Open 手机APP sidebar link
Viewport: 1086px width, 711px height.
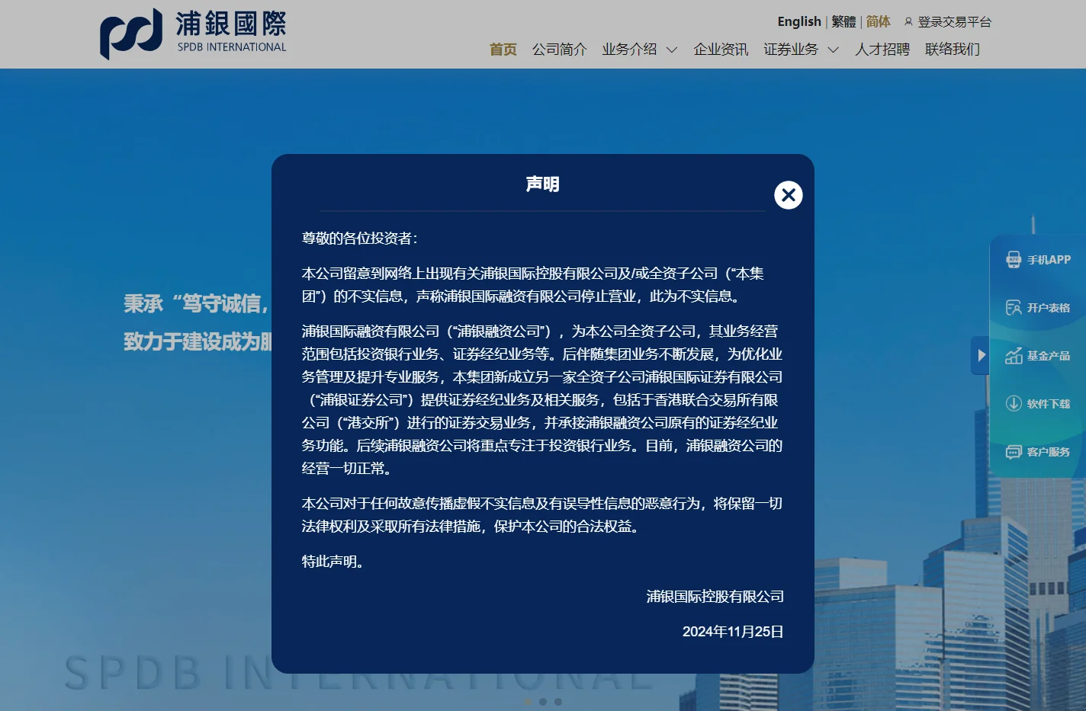click(x=1049, y=260)
